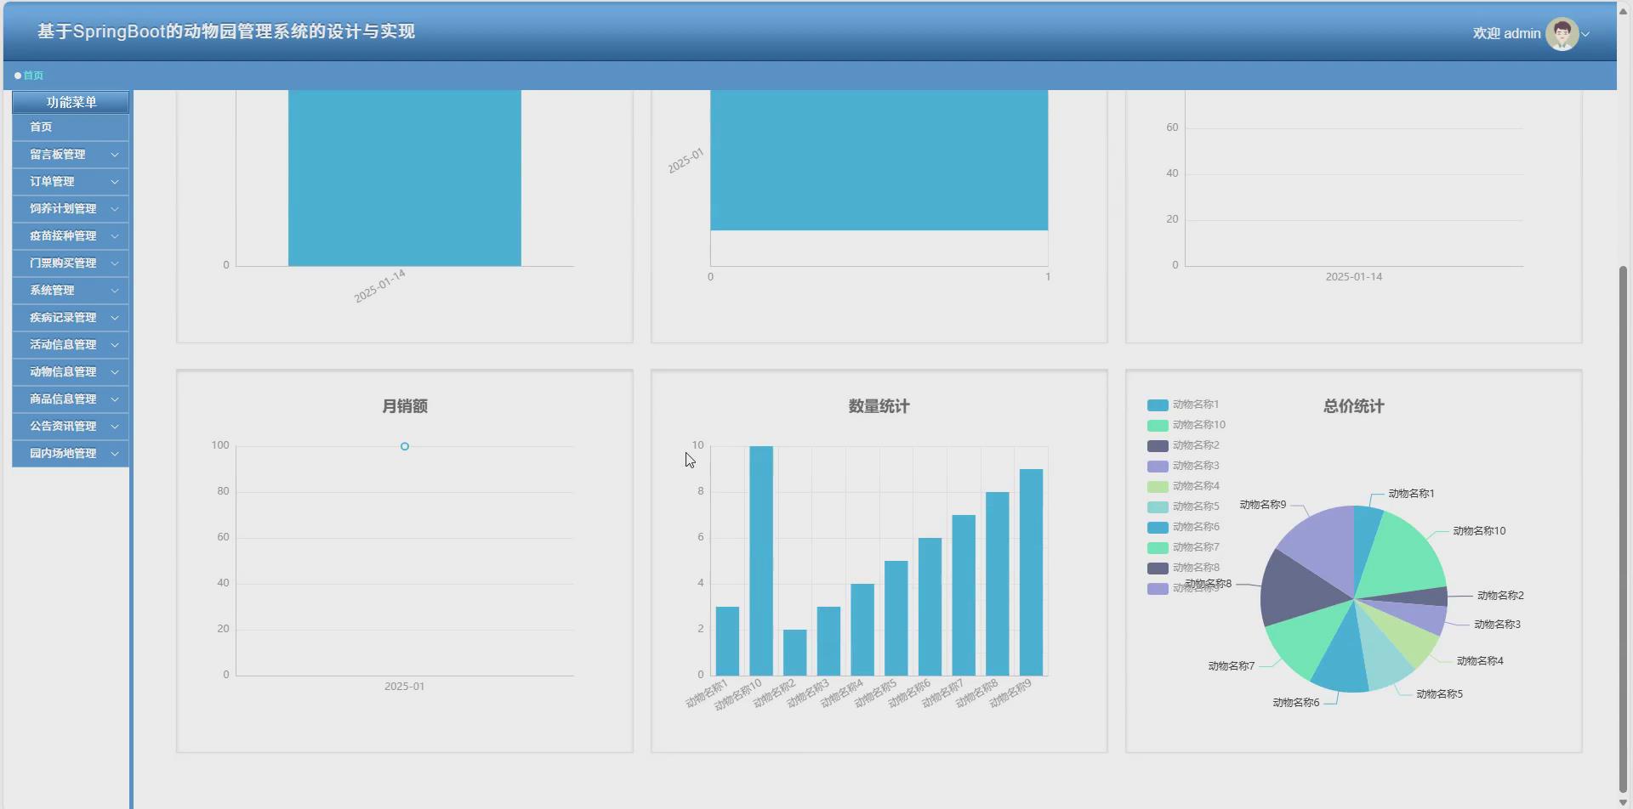This screenshot has width=1633, height=809.
Task: Open the 动物信息管理 menu item
Action: [71, 371]
